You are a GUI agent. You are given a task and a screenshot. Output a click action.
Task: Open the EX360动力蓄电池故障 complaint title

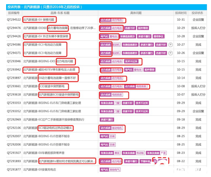[60, 28]
